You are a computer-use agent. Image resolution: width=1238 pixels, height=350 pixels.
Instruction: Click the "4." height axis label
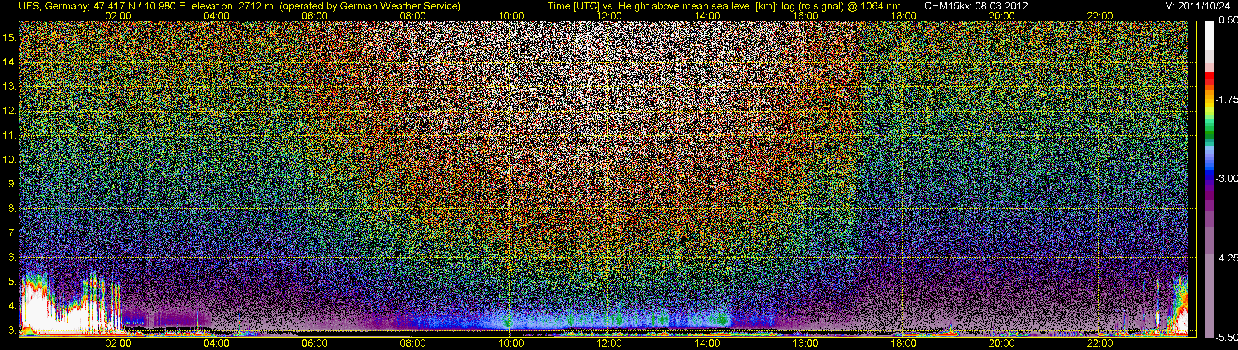click(x=12, y=306)
